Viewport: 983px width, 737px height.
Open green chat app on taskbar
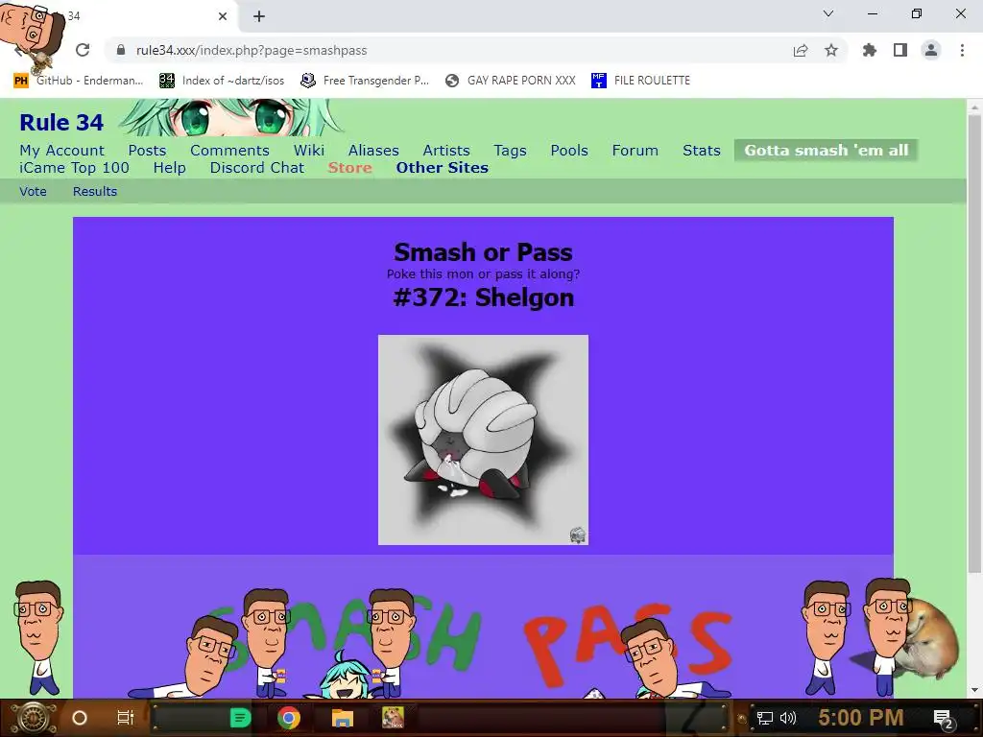tap(240, 718)
